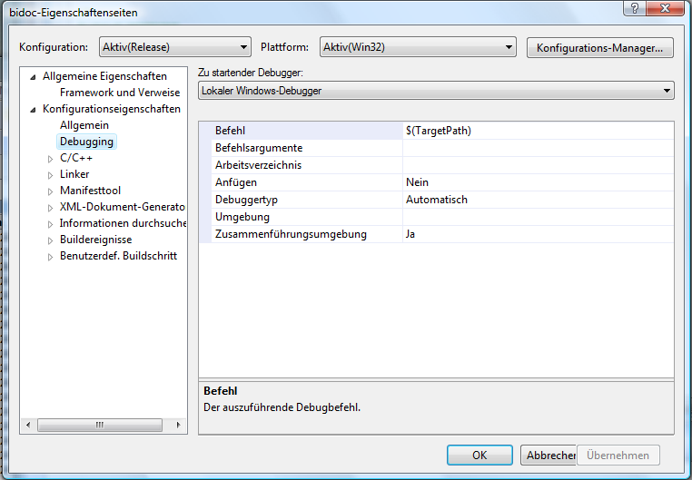The height and width of the screenshot is (480, 692).
Task: Expand the Linker tree node
Action: click(51, 174)
